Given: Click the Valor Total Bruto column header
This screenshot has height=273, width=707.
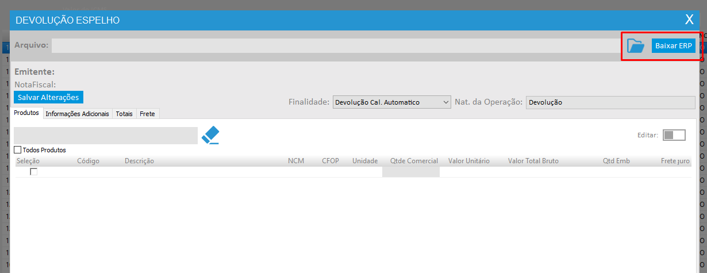Looking at the screenshot, I should tap(533, 161).
